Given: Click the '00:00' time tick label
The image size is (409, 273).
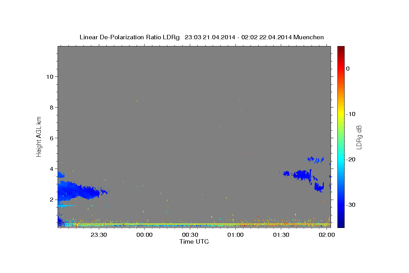Looking at the screenshot, I should point(145,235).
